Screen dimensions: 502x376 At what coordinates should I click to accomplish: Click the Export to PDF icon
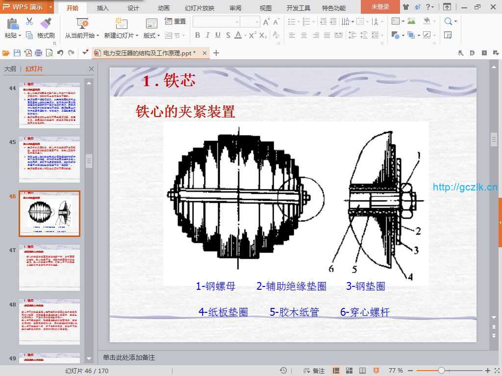[28, 53]
